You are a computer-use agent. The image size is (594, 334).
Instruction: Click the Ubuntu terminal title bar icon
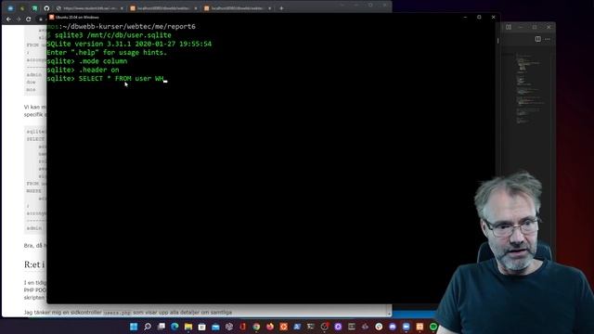pos(52,17)
